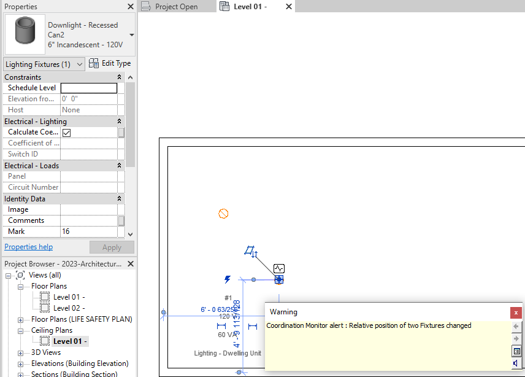Click the Apply button

112,247
